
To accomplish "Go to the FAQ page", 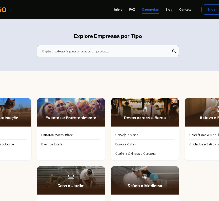I will [x=132, y=10].
